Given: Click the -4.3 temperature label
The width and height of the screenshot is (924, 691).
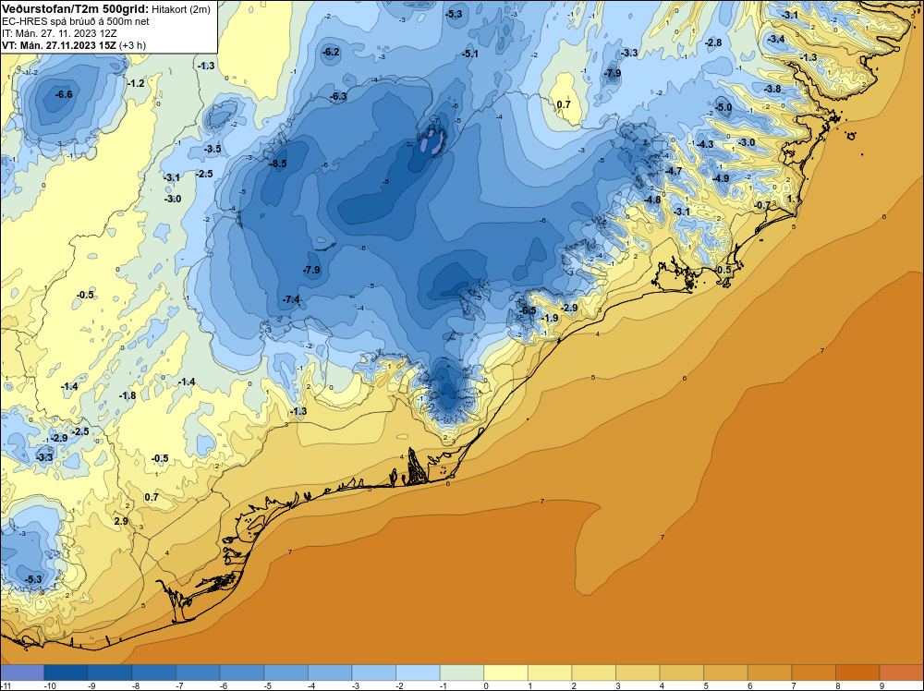Looking at the screenshot, I should coord(705,144).
